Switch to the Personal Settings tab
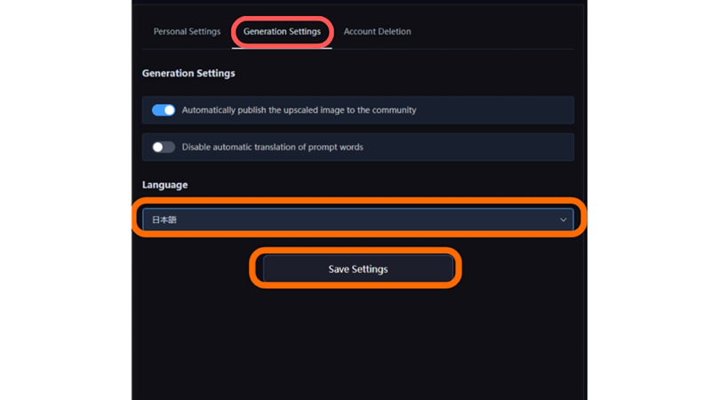The image size is (711, 400). (187, 31)
